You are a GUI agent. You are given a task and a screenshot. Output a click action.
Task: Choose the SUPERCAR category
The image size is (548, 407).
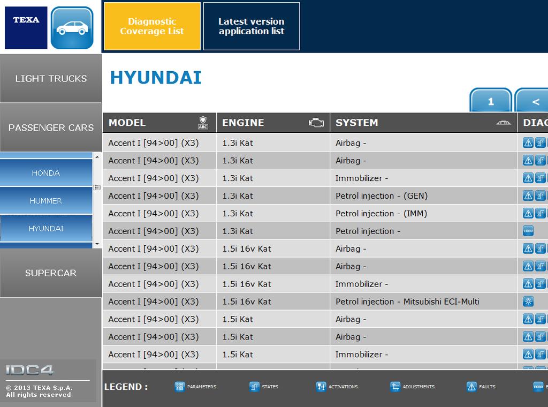tap(51, 273)
